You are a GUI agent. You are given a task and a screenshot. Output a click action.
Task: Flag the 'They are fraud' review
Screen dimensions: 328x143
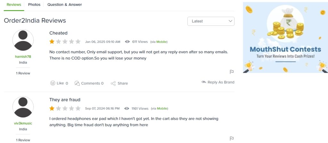[x=232, y=139]
